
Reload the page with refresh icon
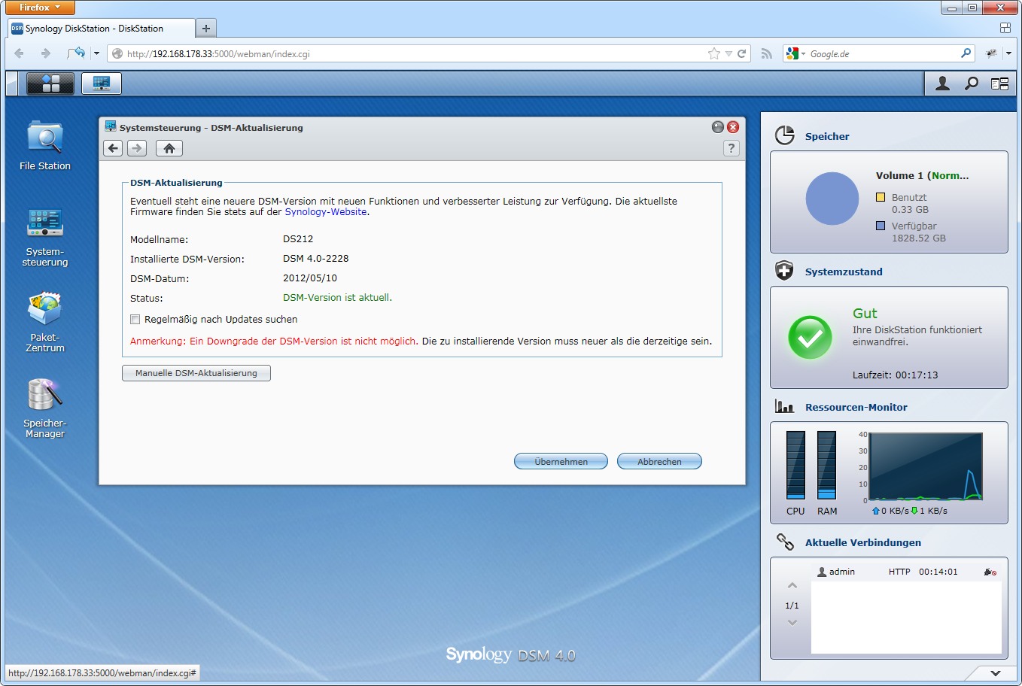tap(741, 53)
